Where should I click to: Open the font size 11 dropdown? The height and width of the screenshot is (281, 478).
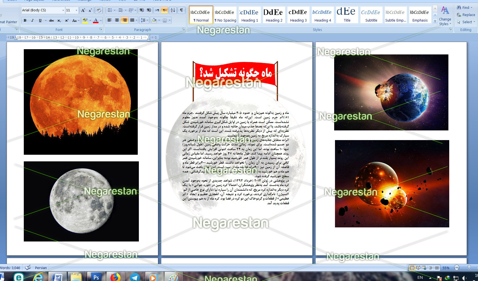point(76,10)
